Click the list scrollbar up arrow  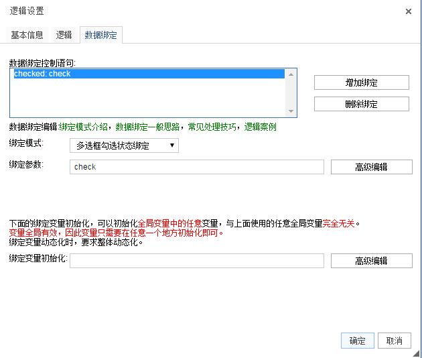[291, 74]
